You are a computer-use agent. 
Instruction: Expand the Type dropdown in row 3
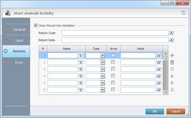point(103,69)
